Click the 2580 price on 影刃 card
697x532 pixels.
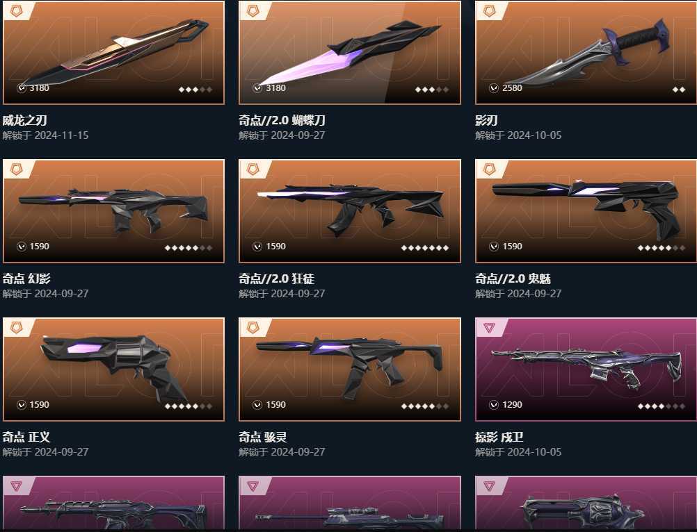click(512, 88)
